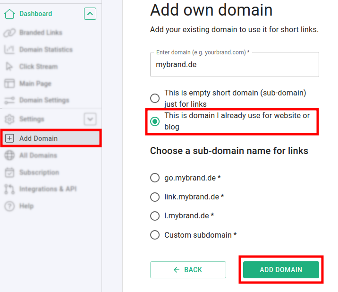Click the Enter domain text field

click(x=234, y=65)
